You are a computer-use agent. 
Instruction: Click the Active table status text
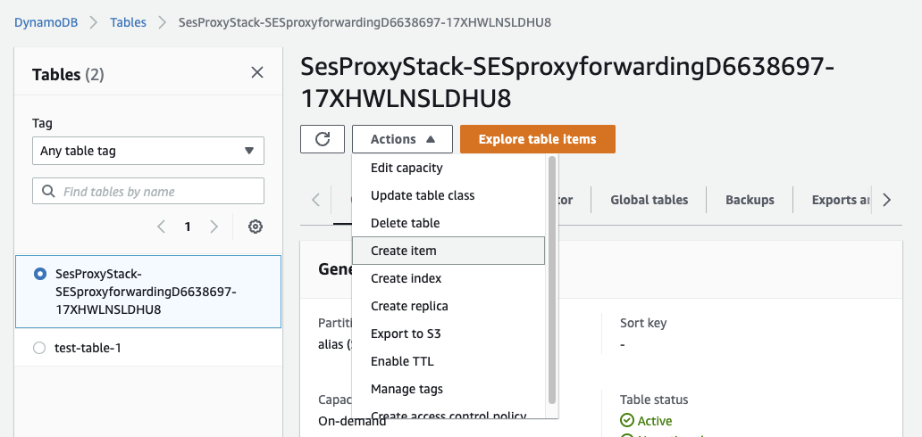pyautogui.click(x=655, y=421)
